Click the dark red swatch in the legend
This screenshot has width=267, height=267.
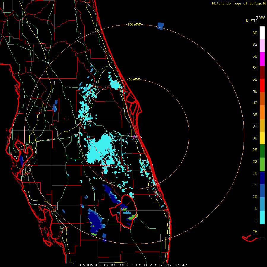pyautogui.click(x=262, y=72)
